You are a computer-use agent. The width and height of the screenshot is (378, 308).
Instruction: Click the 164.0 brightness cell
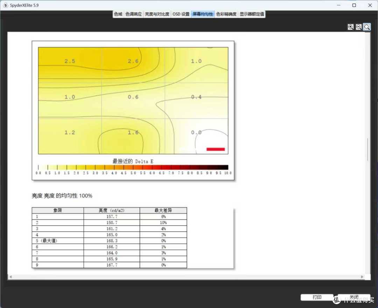pos(112,253)
